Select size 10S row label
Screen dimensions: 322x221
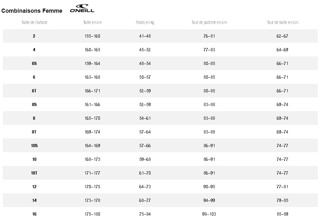[34, 146]
